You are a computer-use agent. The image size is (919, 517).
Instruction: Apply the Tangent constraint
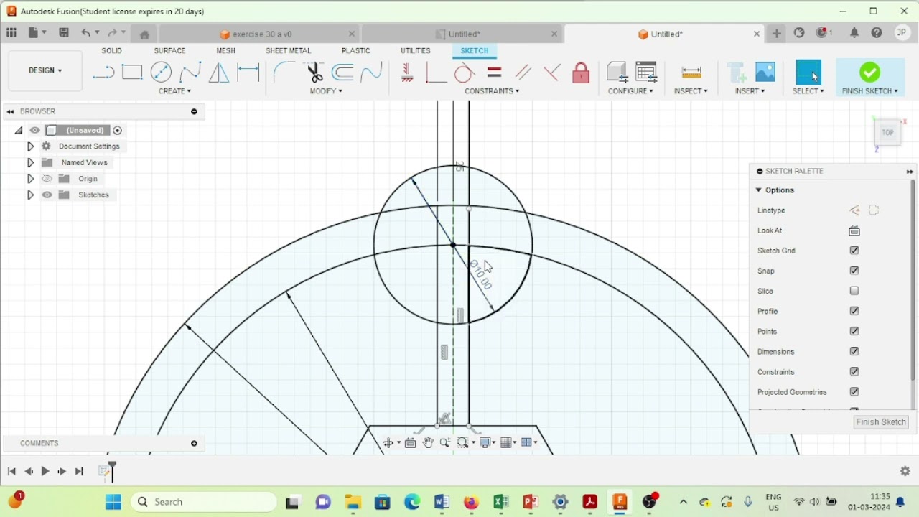(465, 73)
